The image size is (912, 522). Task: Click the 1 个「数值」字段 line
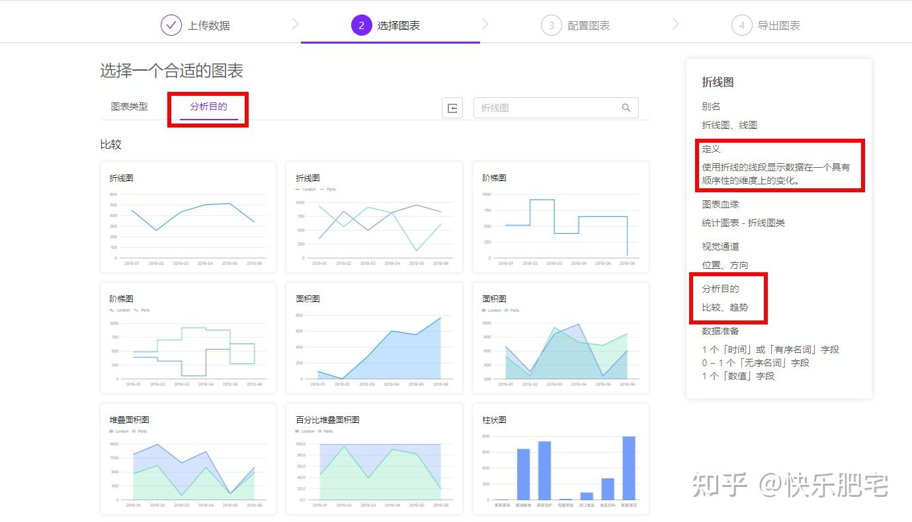pyautogui.click(x=738, y=376)
